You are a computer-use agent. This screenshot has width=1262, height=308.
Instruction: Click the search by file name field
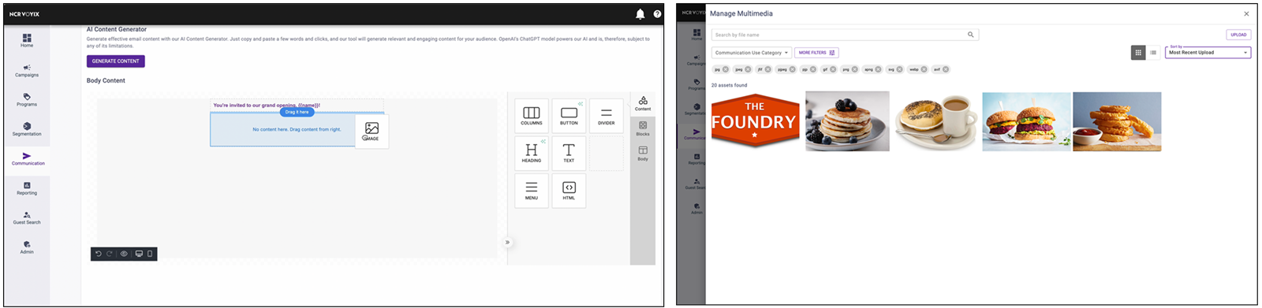tap(845, 35)
